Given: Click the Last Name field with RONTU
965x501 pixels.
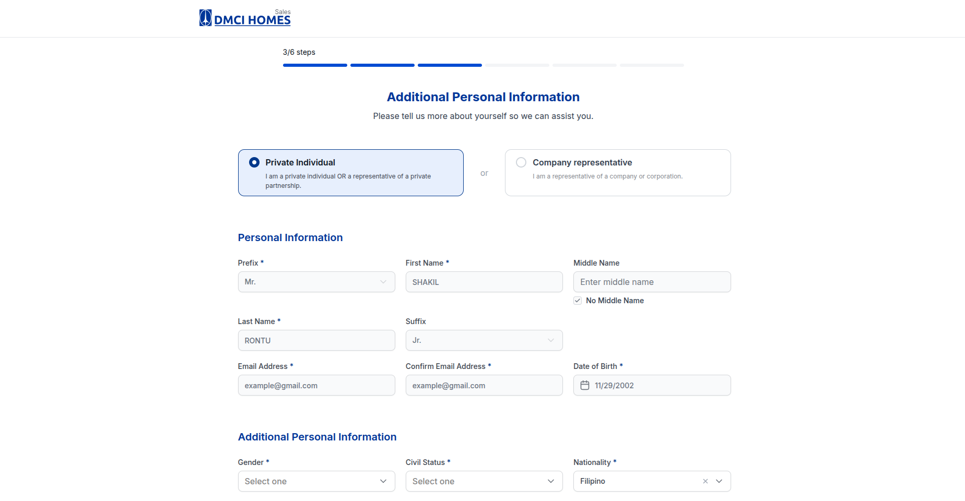Looking at the screenshot, I should click(x=316, y=340).
